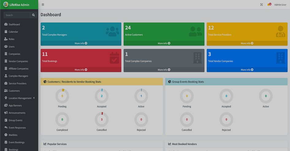
Task: Open Vendor Companies menu item
Action: pos(19,61)
